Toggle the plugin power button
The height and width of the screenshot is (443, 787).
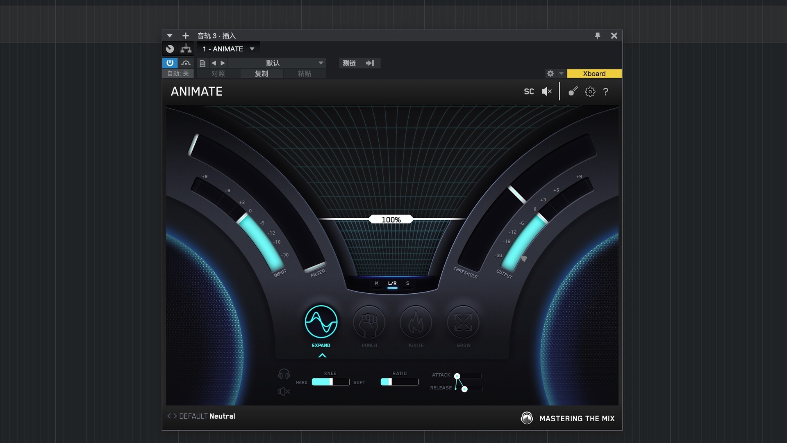click(170, 63)
